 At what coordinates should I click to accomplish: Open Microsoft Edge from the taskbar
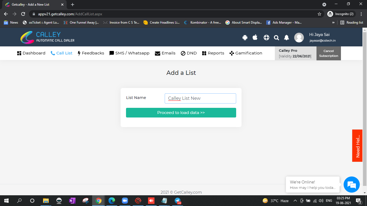112,201
